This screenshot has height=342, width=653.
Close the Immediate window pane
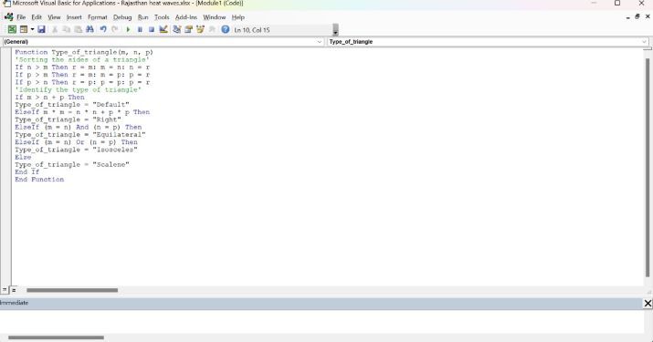pos(648,304)
